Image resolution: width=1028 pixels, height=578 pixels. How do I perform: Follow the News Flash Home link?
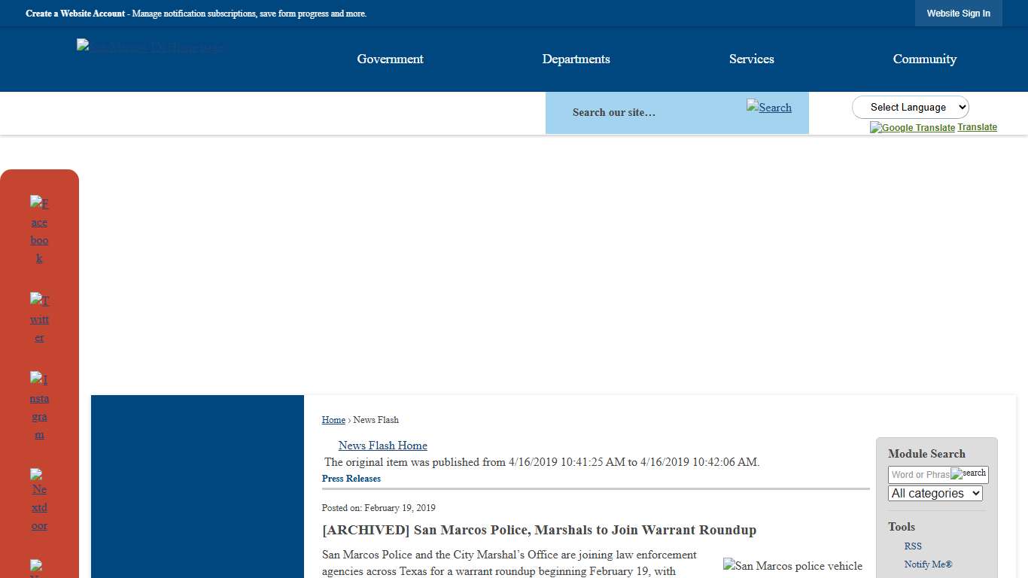[382, 446]
